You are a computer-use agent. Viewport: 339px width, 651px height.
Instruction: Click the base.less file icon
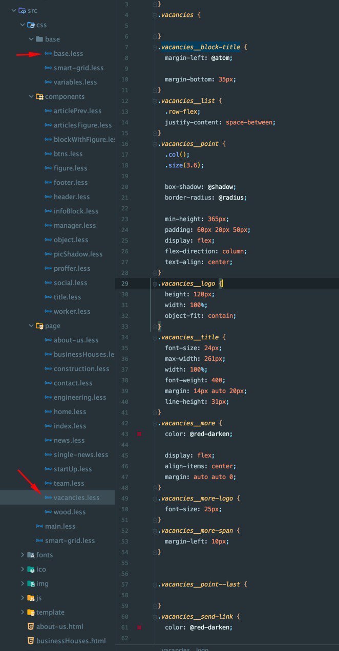(48, 53)
